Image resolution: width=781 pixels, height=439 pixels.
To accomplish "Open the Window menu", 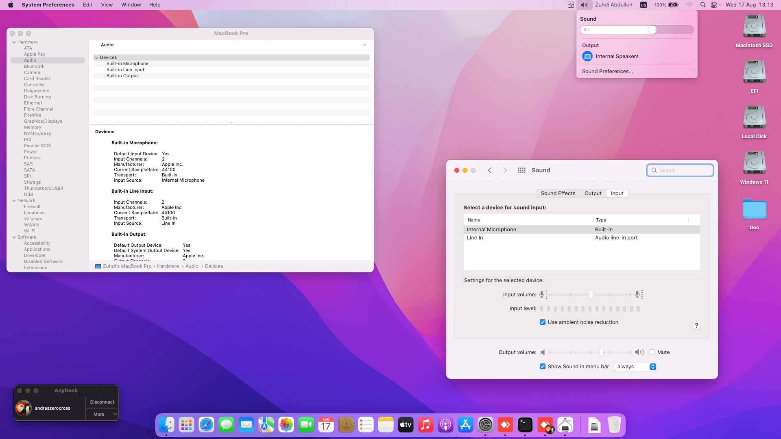I will point(131,5).
